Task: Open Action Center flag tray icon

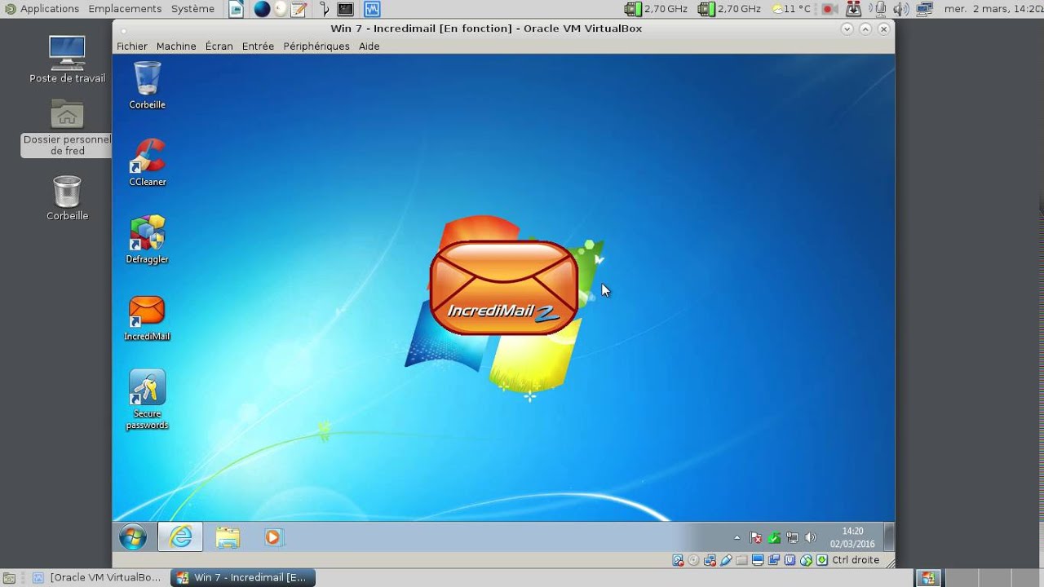Action: [x=756, y=537]
